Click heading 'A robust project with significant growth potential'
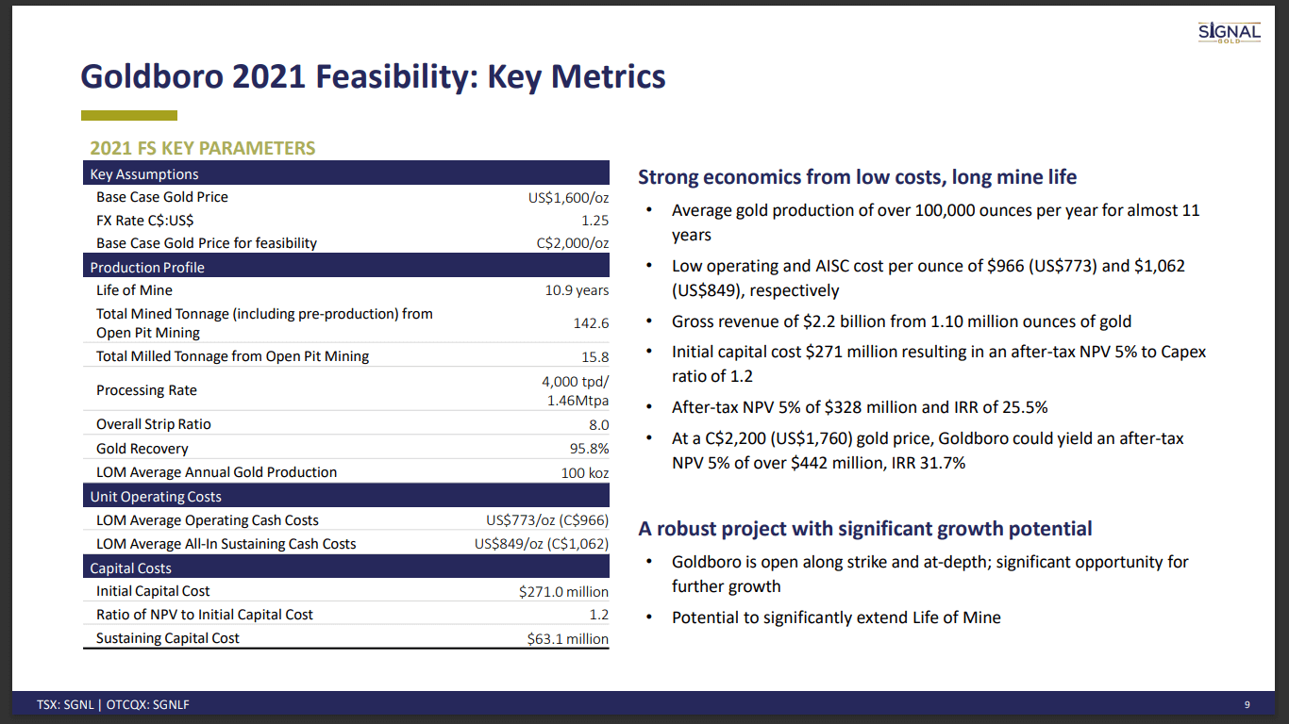 (x=865, y=529)
